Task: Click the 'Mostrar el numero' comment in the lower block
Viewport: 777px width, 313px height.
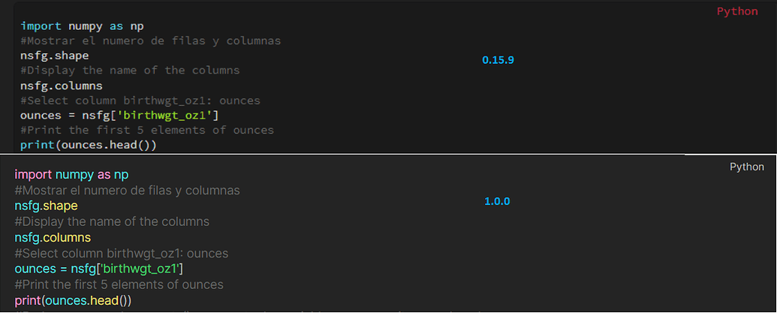Action: (x=127, y=190)
